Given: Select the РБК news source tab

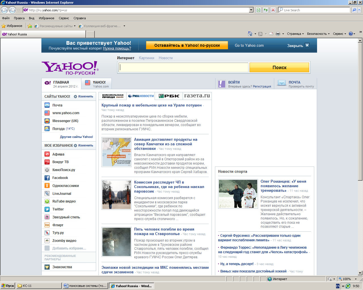Looking at the screenshot, I should tap(169, 96).
